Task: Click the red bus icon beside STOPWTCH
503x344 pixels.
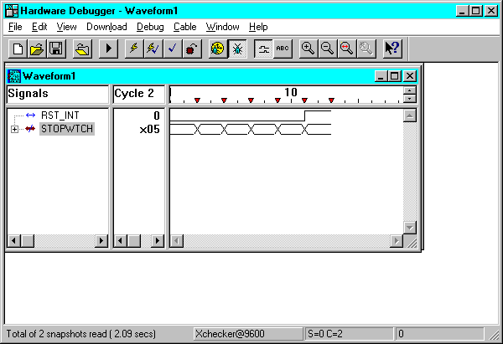Action: pyautogui.click(x=30, y=129)
